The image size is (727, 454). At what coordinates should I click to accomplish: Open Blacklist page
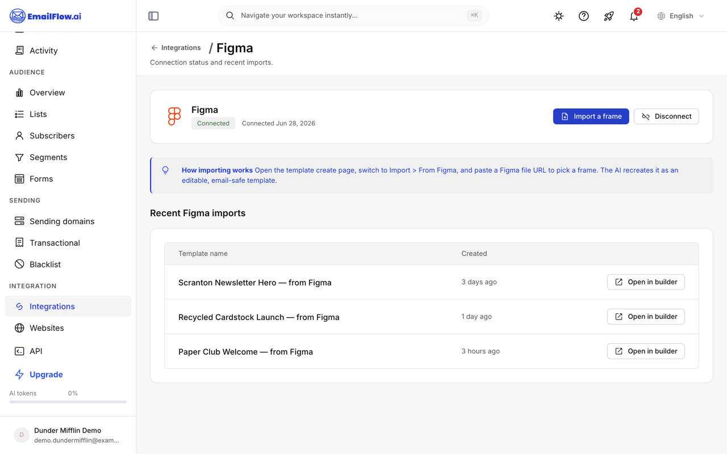(x=68, y=264)
